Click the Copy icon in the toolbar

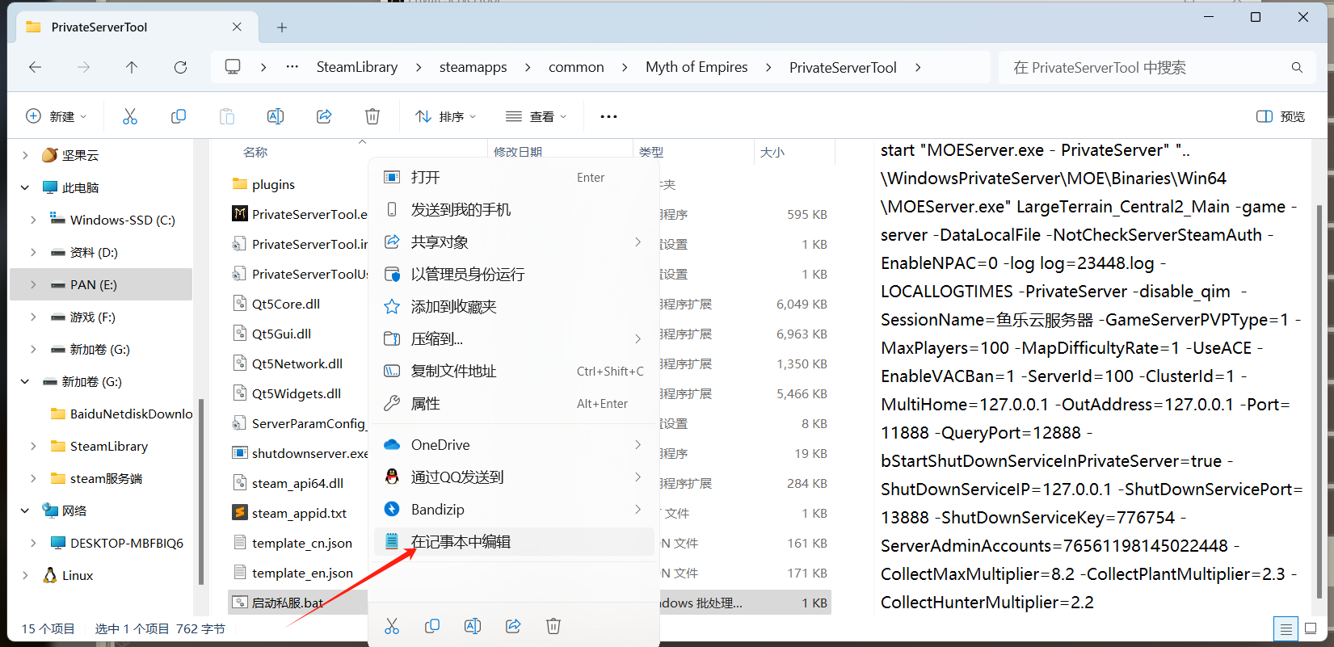click(179, 116)
